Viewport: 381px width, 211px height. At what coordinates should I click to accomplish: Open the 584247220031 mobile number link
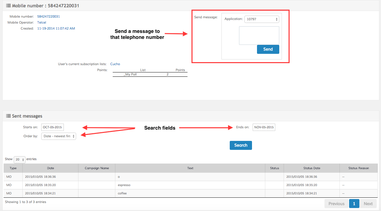[49, 16]
